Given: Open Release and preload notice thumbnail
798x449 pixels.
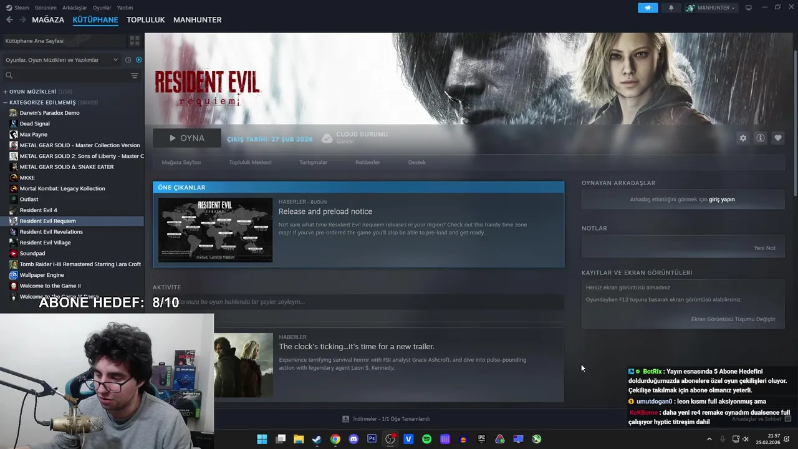Looking at the screenshot, I should 215,229.
